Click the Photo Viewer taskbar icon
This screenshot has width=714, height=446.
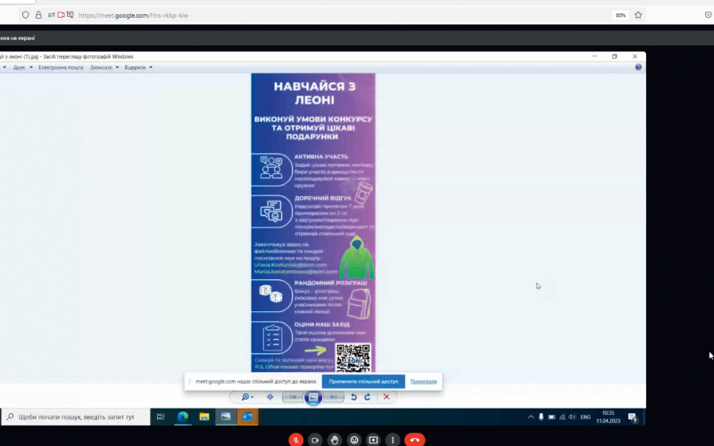point(226,417)
